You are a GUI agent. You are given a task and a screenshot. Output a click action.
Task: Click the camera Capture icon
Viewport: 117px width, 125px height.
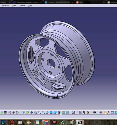pyautogui.click(x=95, y=112)
